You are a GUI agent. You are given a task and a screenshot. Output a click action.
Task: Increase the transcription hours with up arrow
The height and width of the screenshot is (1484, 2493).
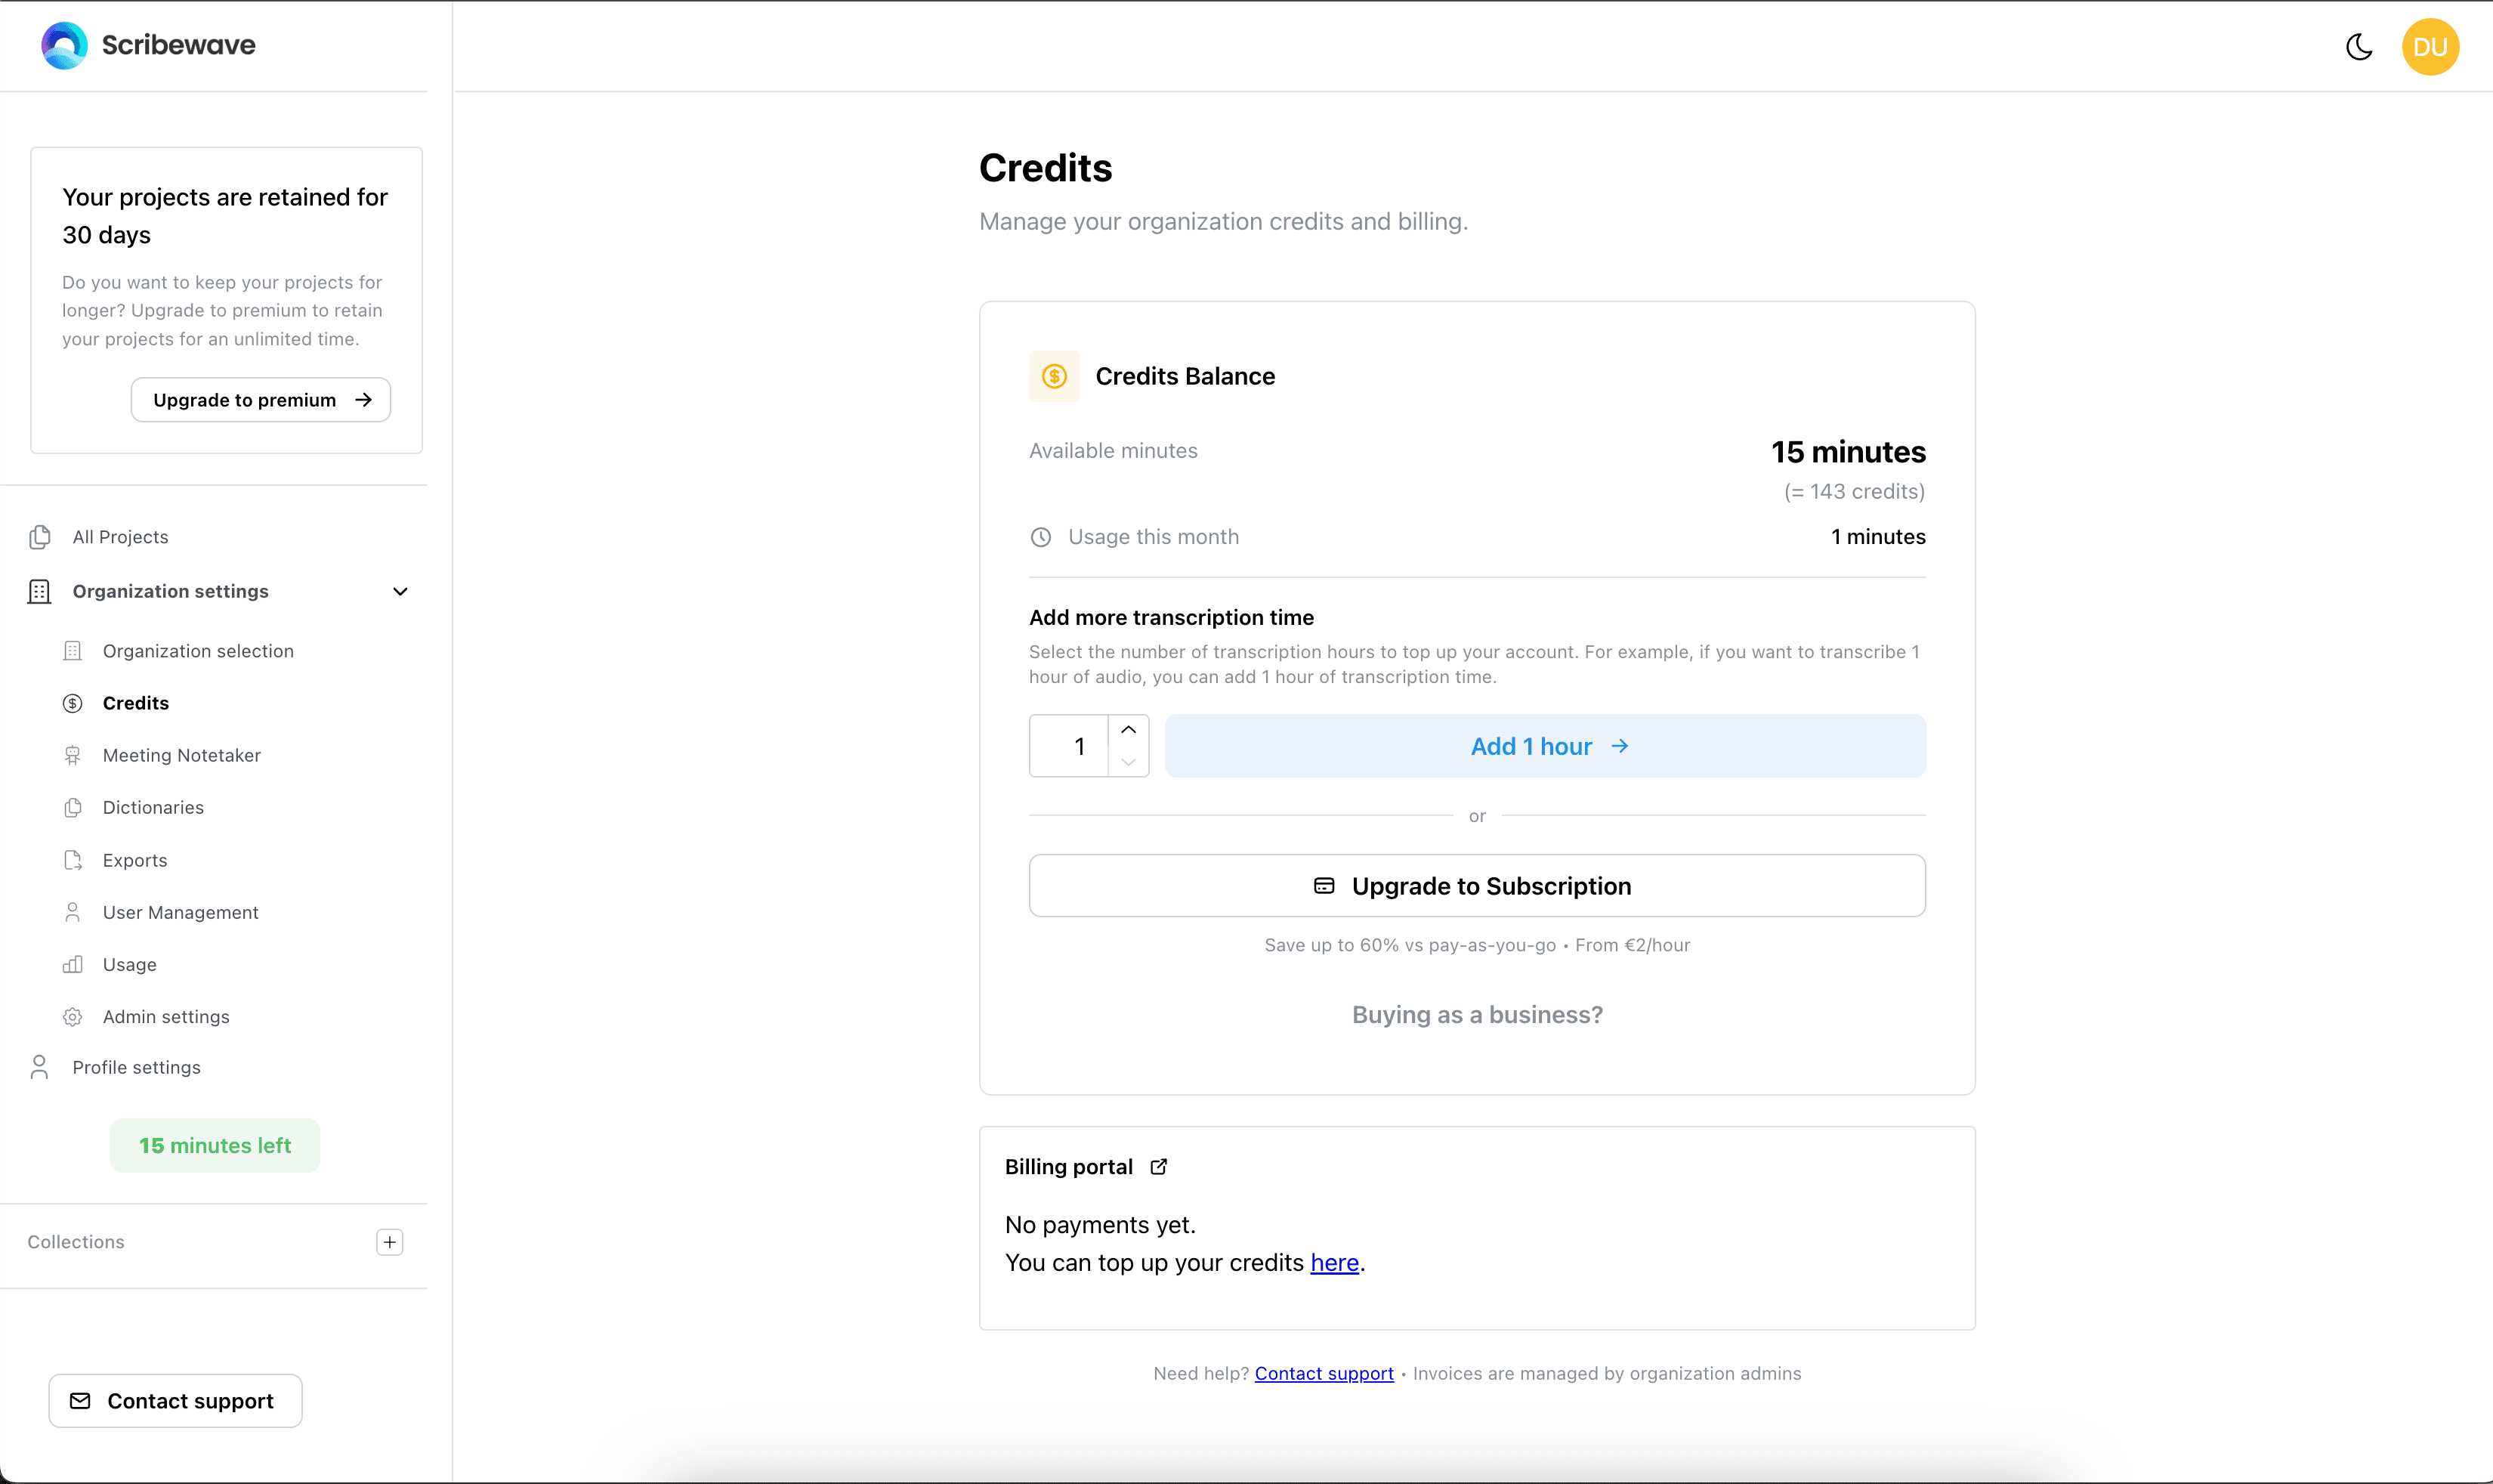tap(1129, 729)
